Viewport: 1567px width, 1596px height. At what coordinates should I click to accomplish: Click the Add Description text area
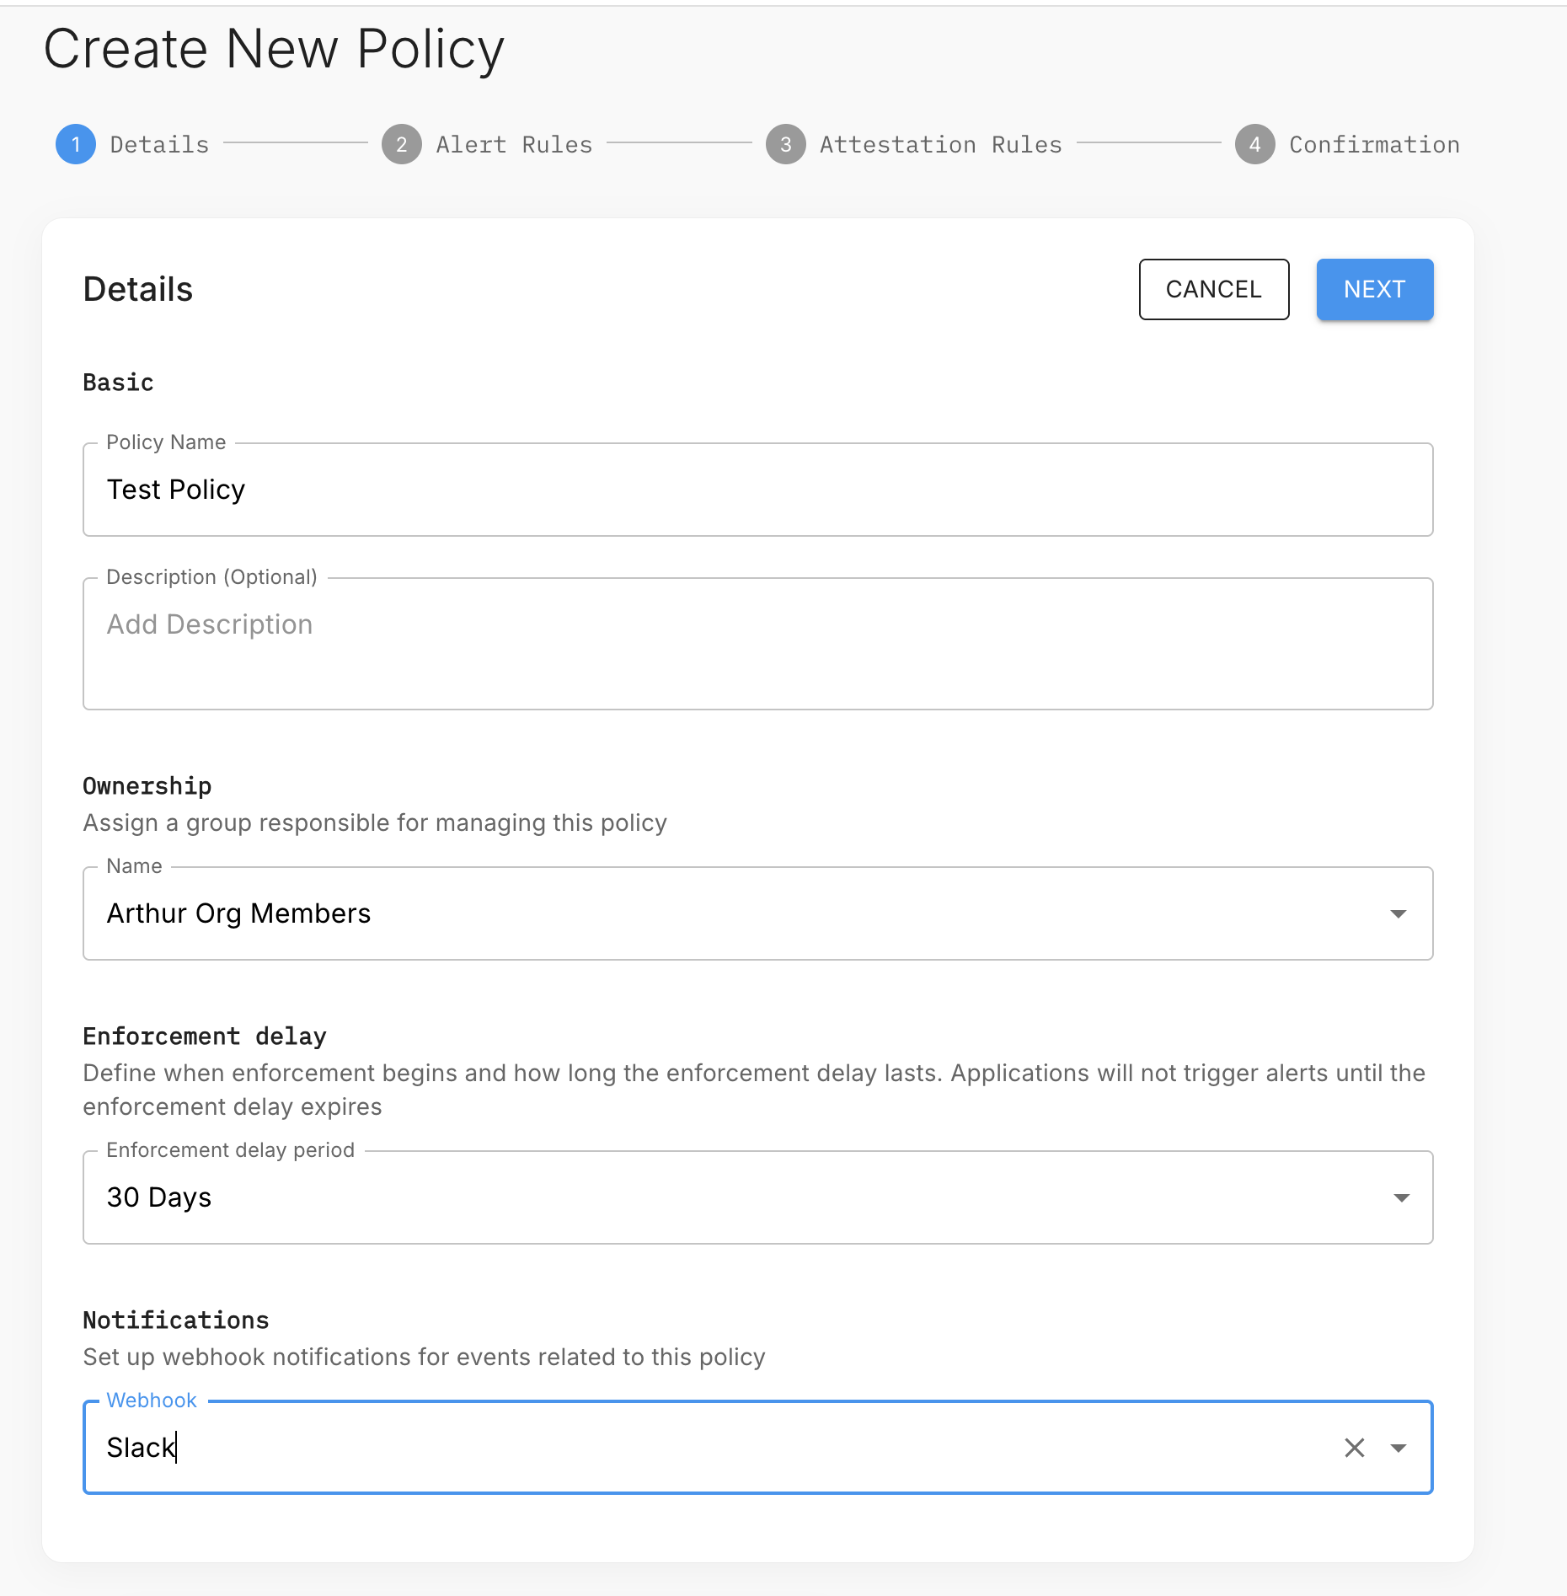pyautogui.click(x=758, y=644)
